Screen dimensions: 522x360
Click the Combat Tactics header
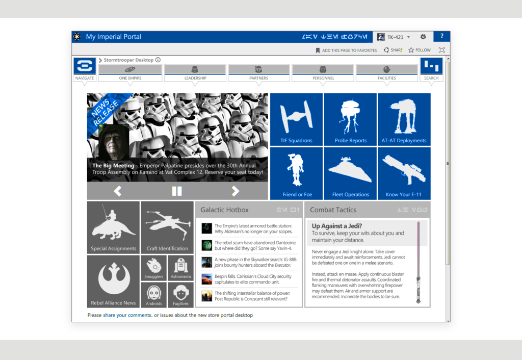pyautogui.click(x=368, y=210)
